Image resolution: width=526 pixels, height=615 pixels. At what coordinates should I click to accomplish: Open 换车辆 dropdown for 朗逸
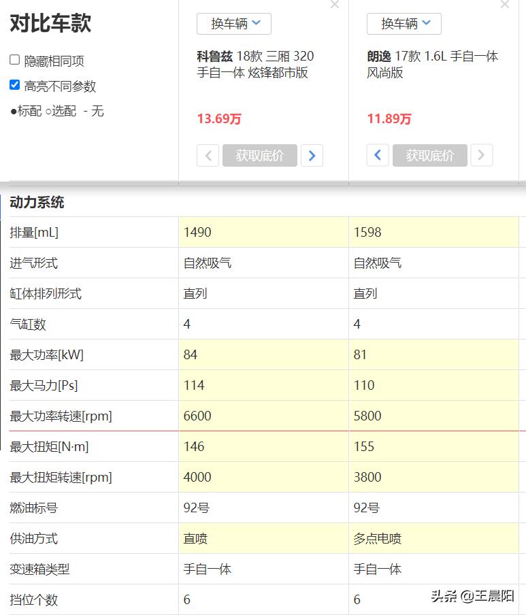[404, 24]
